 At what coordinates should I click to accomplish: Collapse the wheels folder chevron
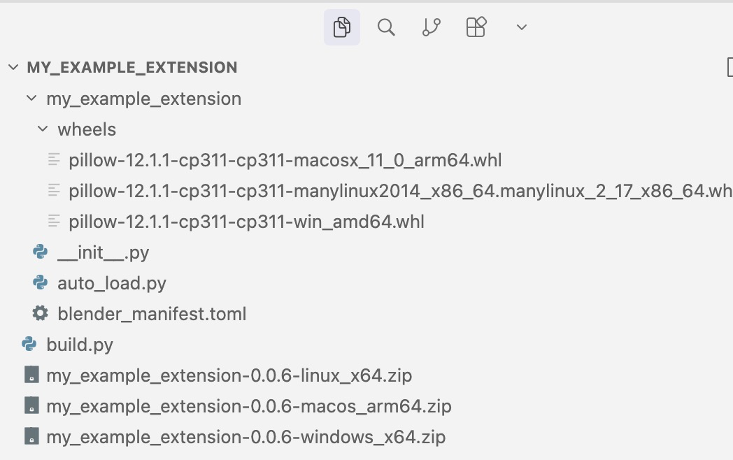point(43,129)
